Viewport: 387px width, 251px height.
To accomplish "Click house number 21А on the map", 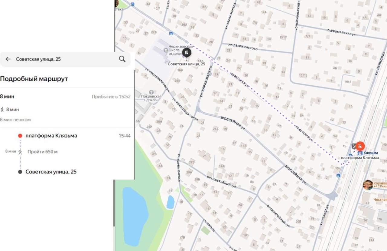I will pyautogui.click(x=215, y=129).
